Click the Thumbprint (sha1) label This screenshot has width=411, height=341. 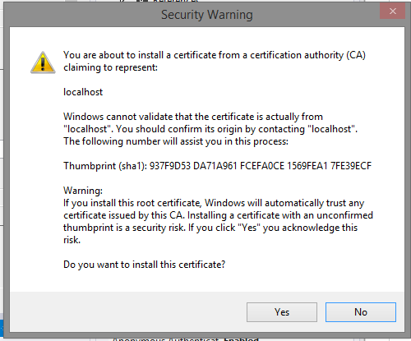[x=105, y=166]
